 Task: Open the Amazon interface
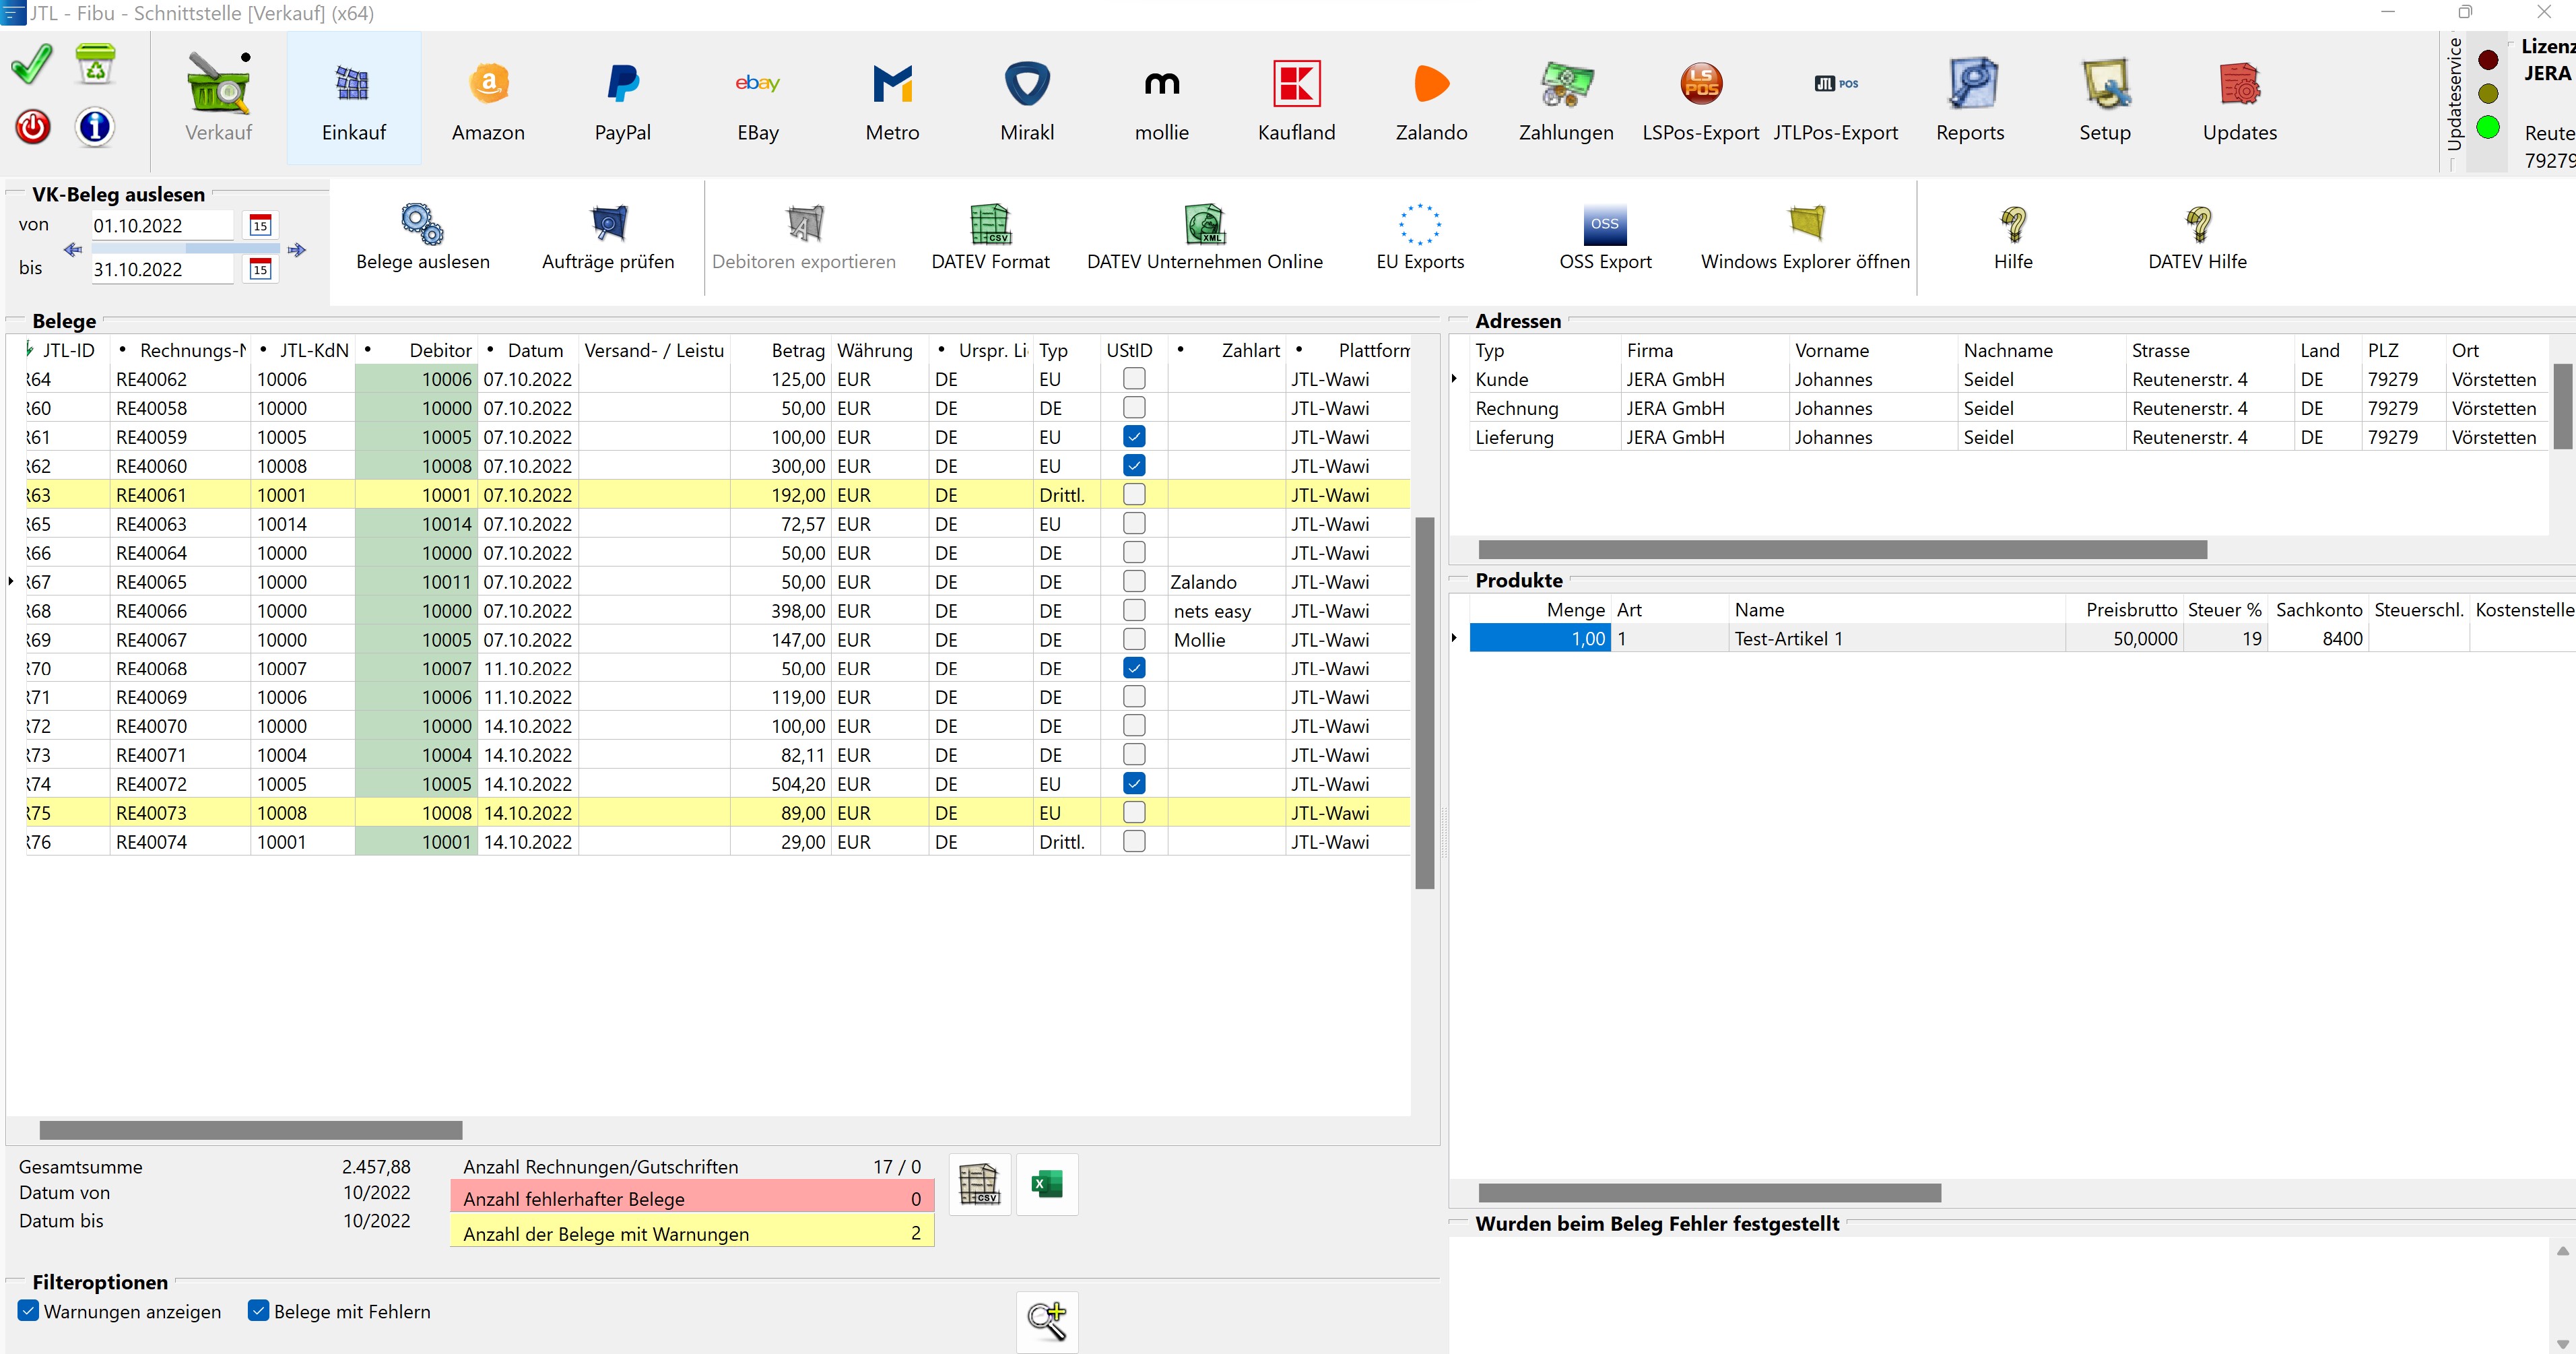point(488,98)
